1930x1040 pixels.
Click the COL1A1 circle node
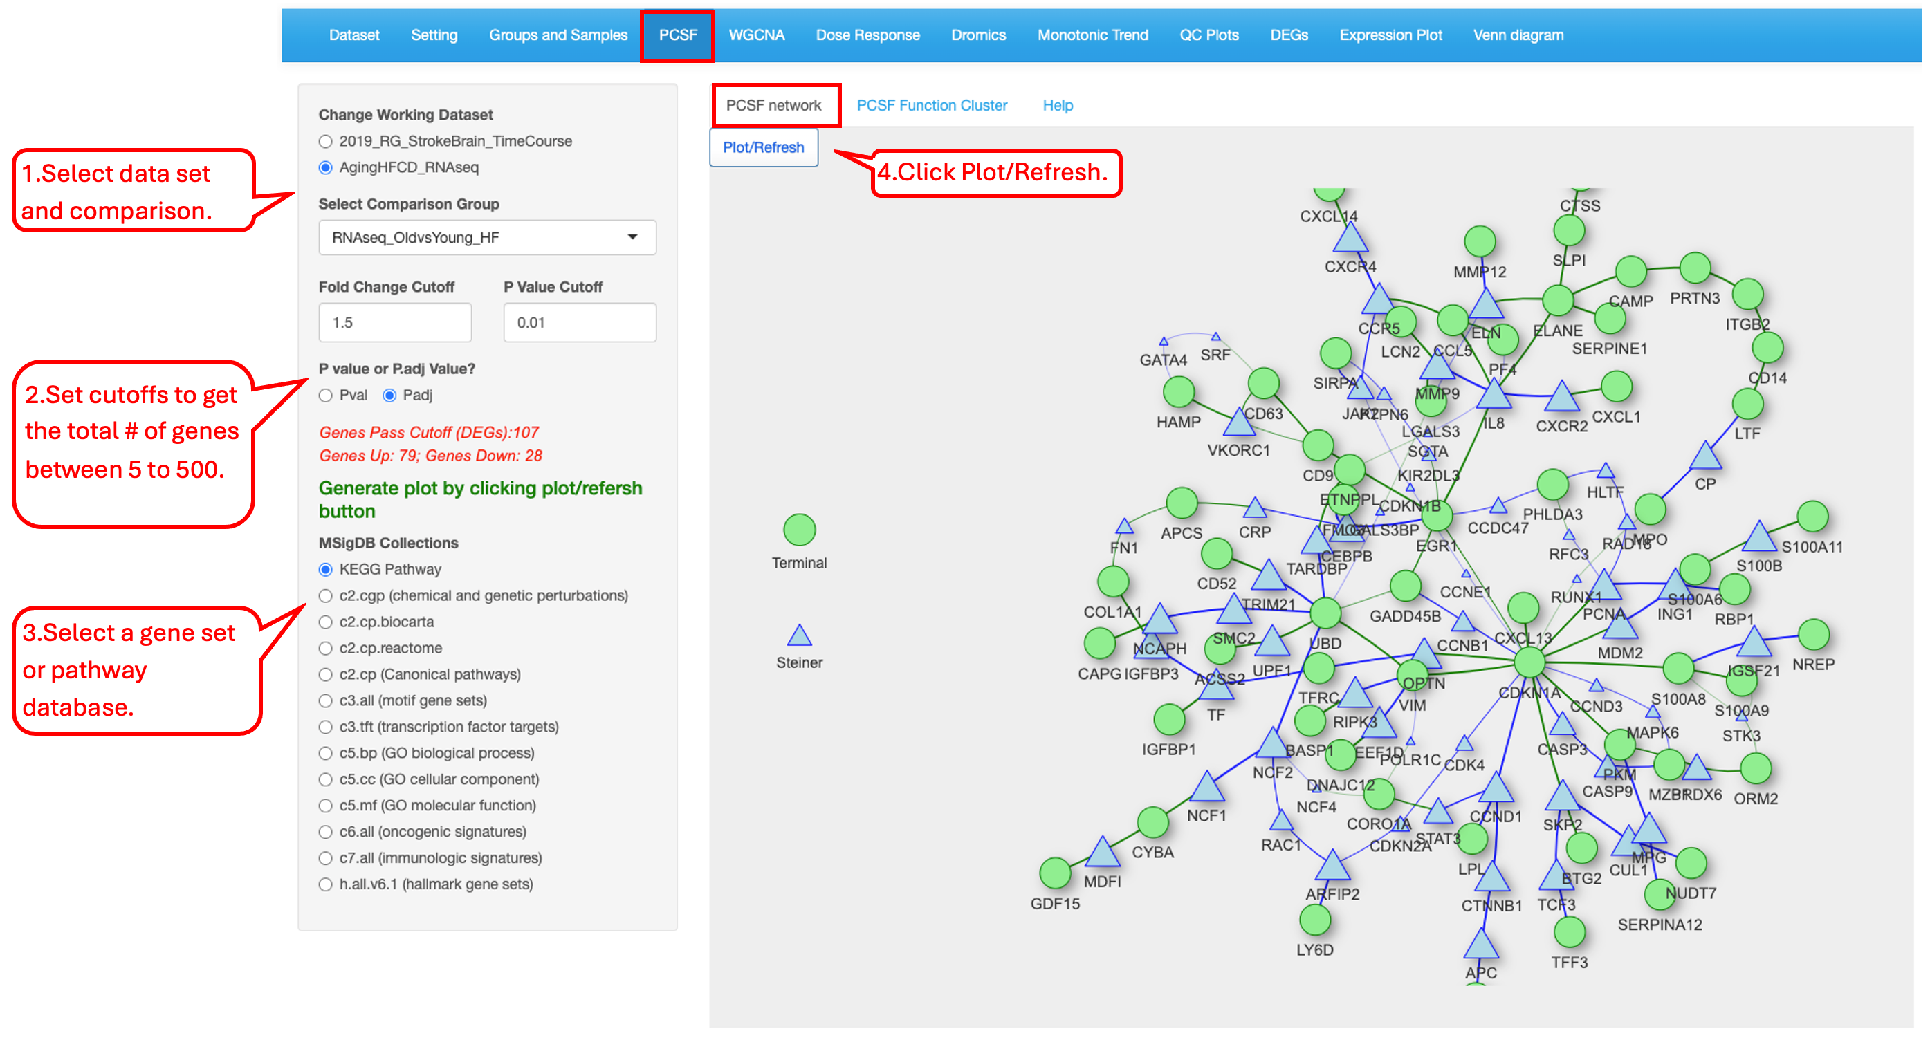click(1112, 582)
